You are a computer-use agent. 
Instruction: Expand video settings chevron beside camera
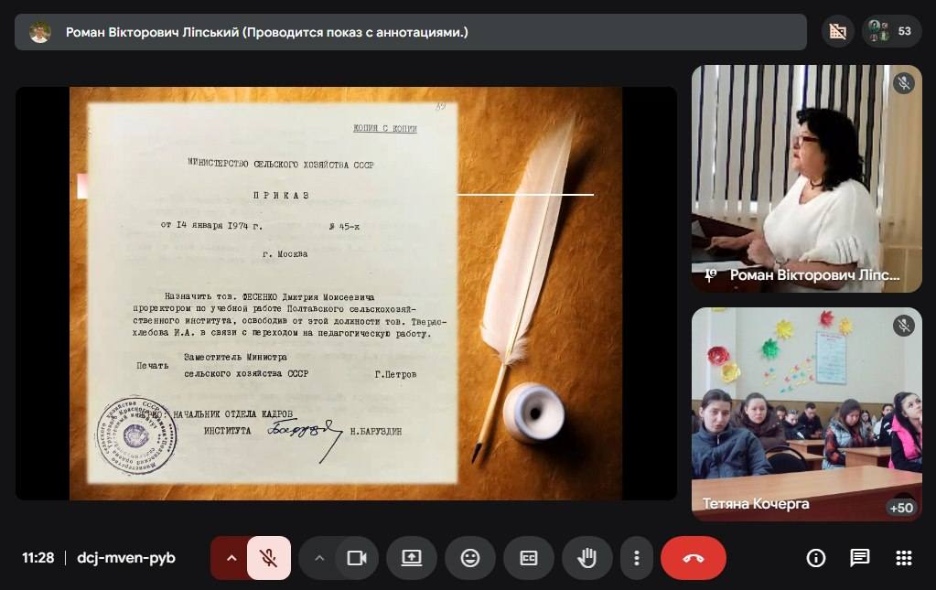pos(318,558)
